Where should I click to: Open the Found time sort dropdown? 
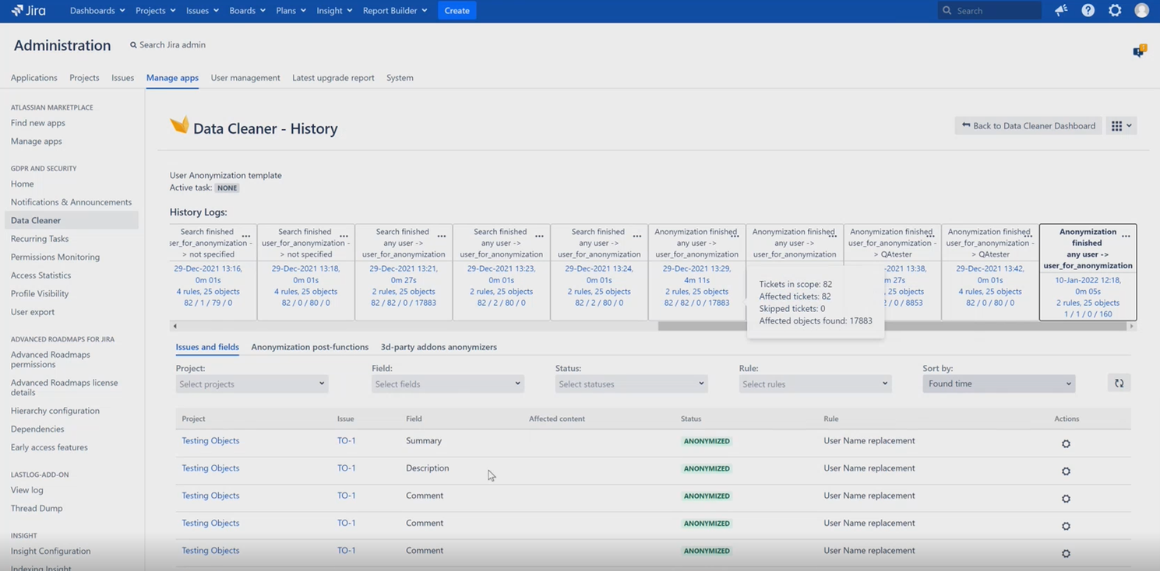coord(999,384)
